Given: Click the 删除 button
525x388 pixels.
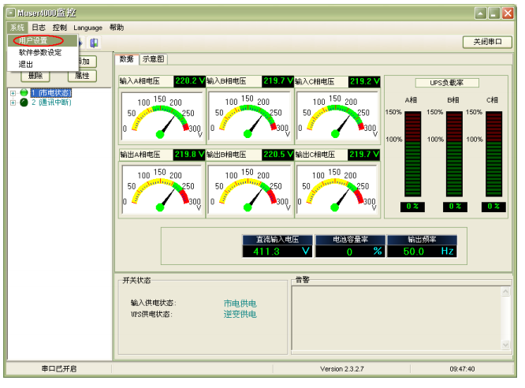Looking at the screenshot, I should click(x=35, y=76).
